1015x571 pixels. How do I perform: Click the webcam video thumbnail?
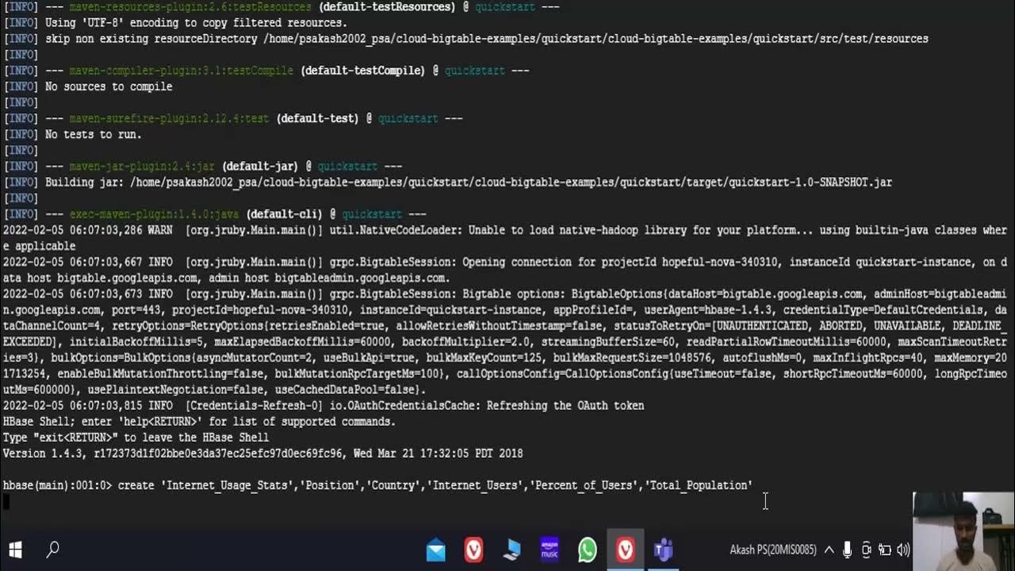[963, 531]
